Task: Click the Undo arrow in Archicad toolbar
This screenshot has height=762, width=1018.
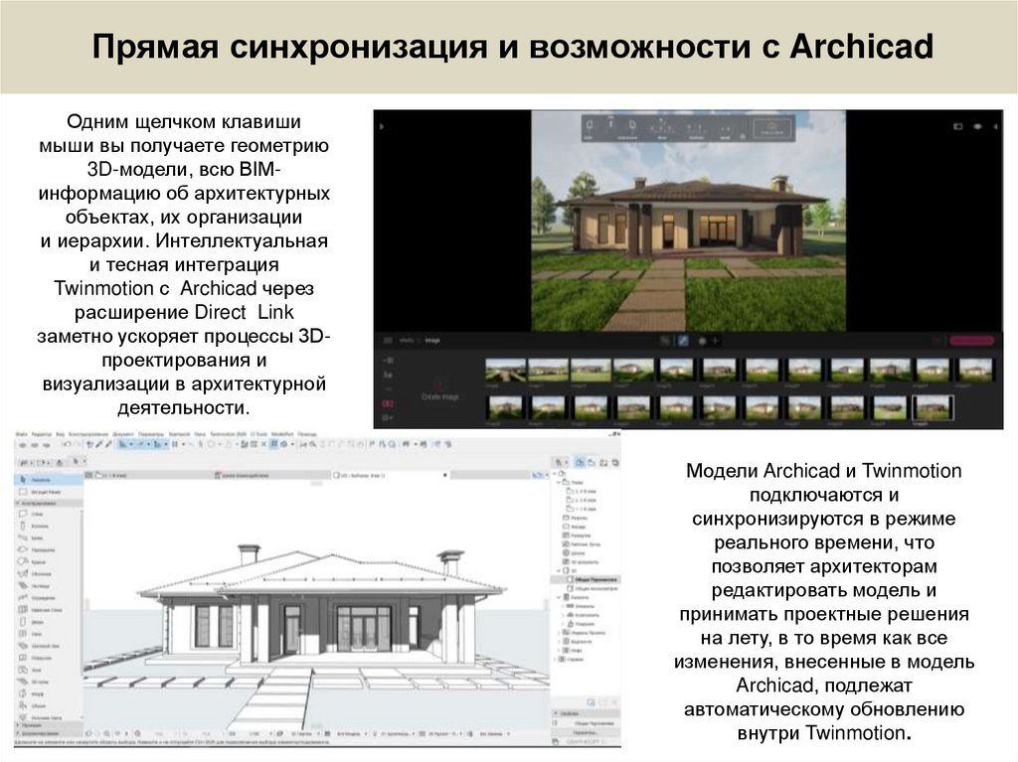Action: 67,445
